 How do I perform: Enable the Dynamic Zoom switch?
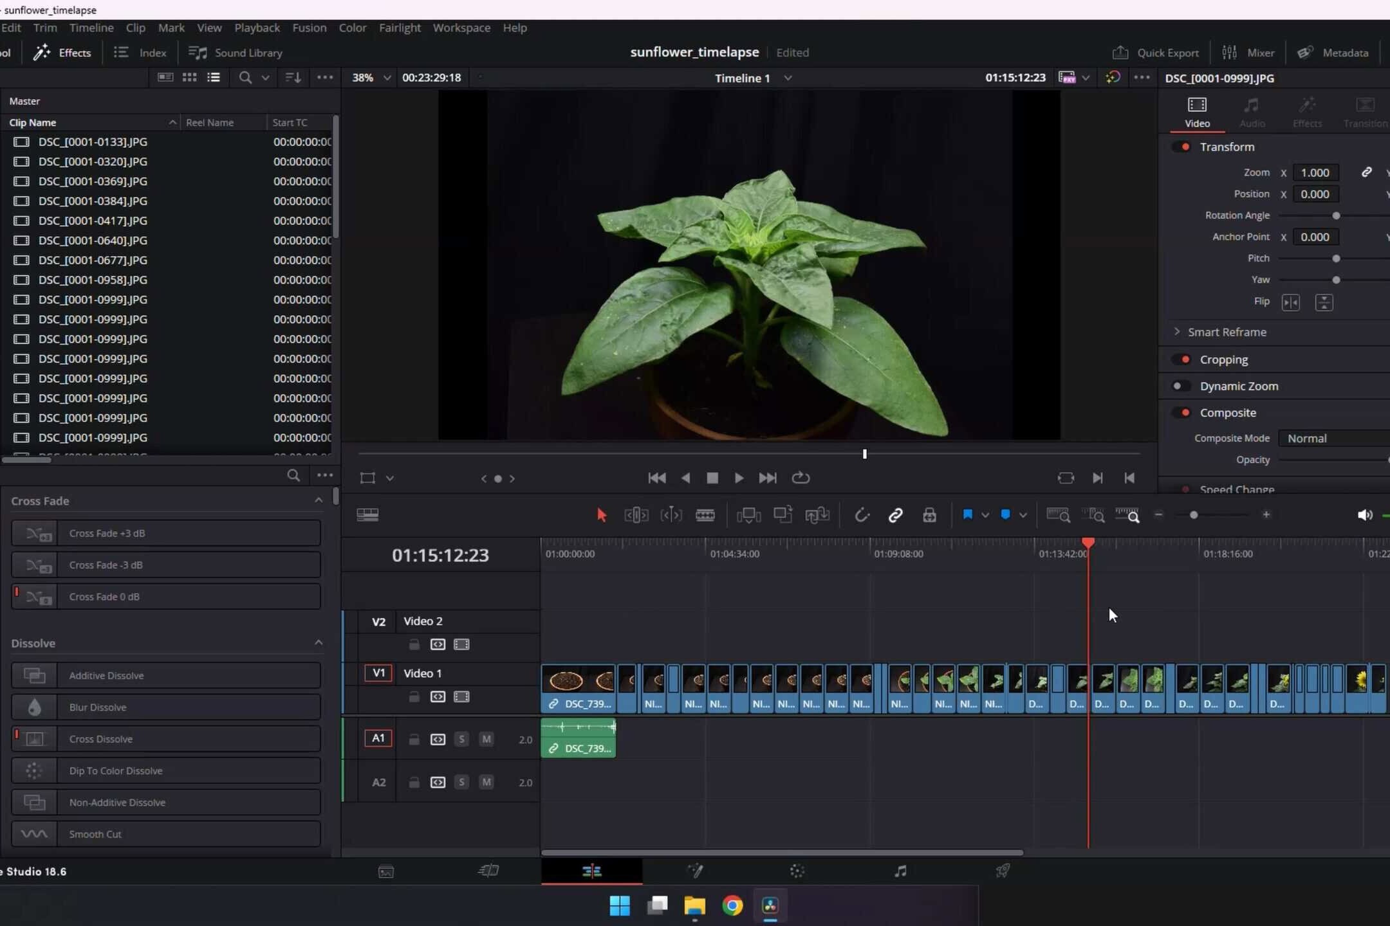1181,386
